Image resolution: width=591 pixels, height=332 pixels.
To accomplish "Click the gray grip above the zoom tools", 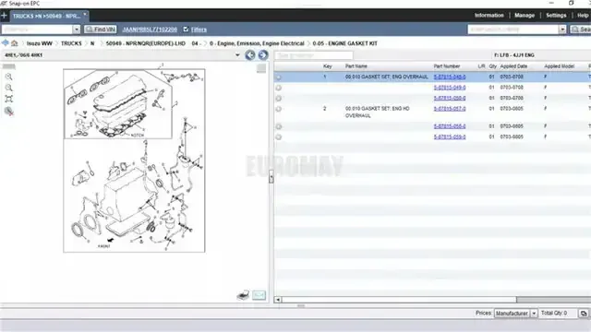I will coord(9,66).
